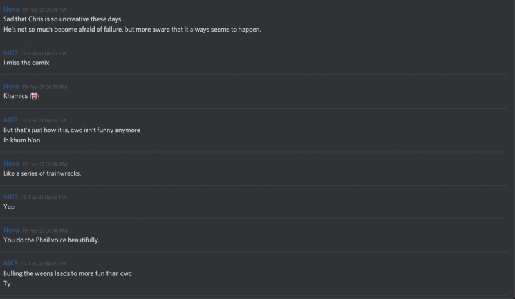515x299 pixels.
Task: Click the "Ty" message at the bottom
Action: (7, 284)
